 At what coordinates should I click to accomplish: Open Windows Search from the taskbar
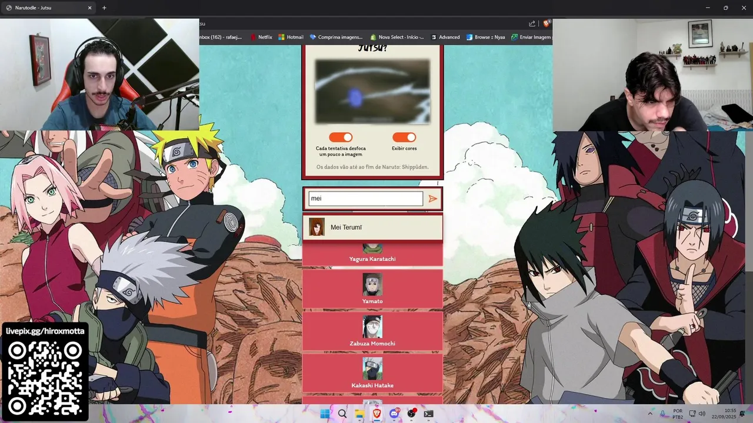[342, 414]
